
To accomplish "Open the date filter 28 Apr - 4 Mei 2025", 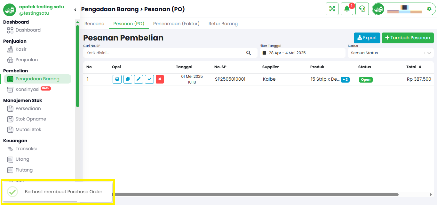I will click(302, 53).
